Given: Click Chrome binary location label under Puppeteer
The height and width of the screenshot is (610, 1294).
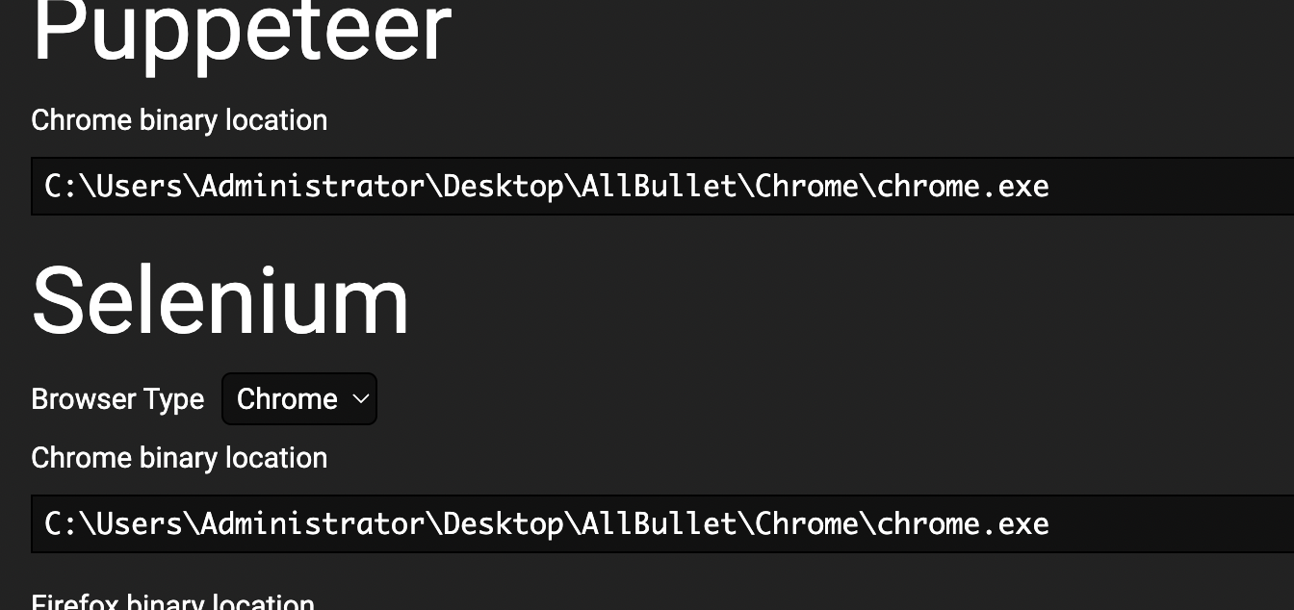Looking at the screenshot, I should pos(179,120).
